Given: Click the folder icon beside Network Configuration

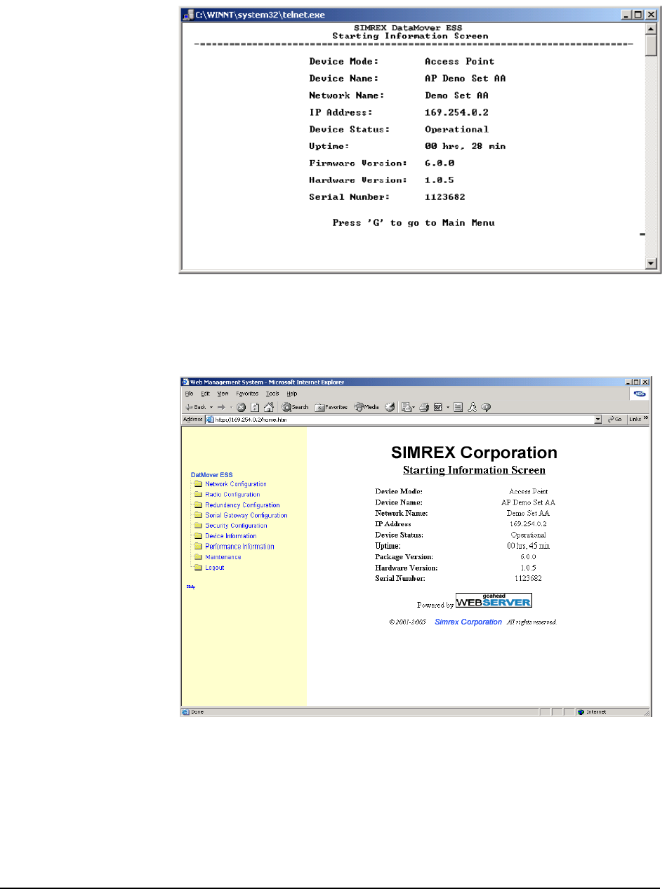Looking at the screenshot, I should (x=198, y=484).
